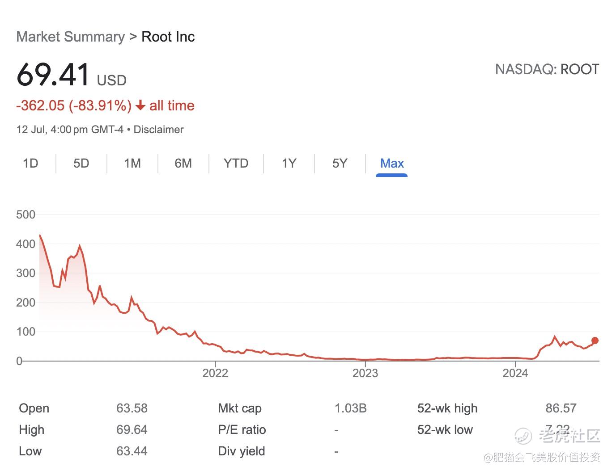This screenshot has width=612, height=471.
Task: Select the 6M time range
Action: click(183, 164)
